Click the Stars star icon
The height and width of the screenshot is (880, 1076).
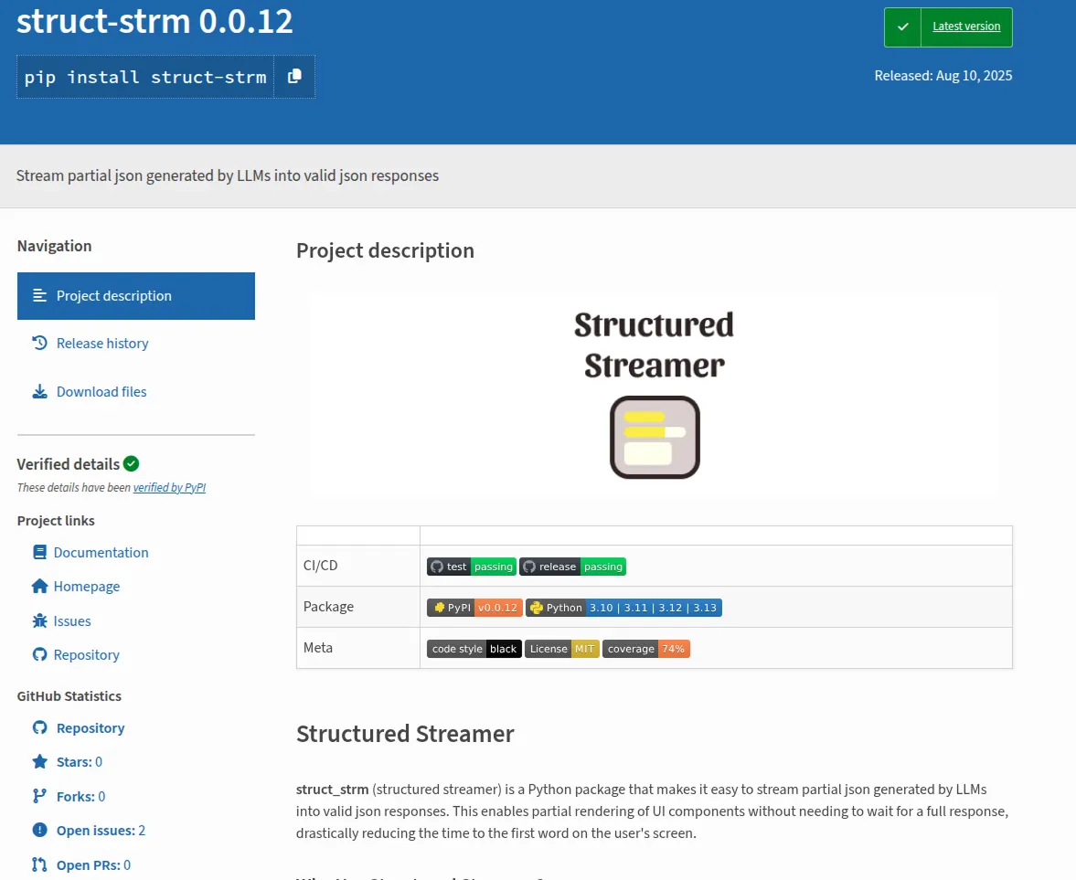point(40,762)
